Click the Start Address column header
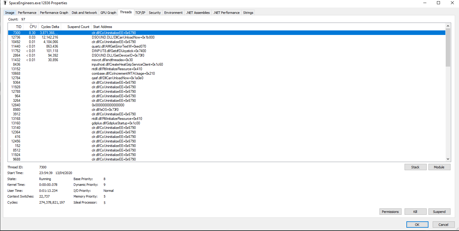This screenshot has height=231, width=459. 103,27
